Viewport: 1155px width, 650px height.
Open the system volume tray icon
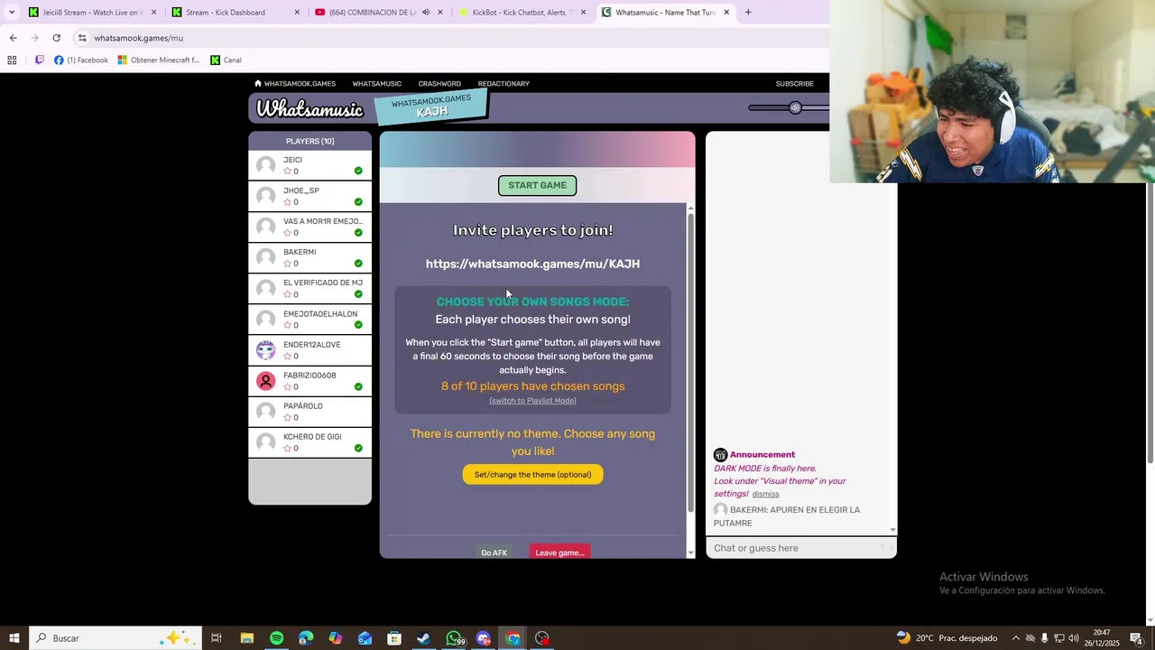(1073, 638)
